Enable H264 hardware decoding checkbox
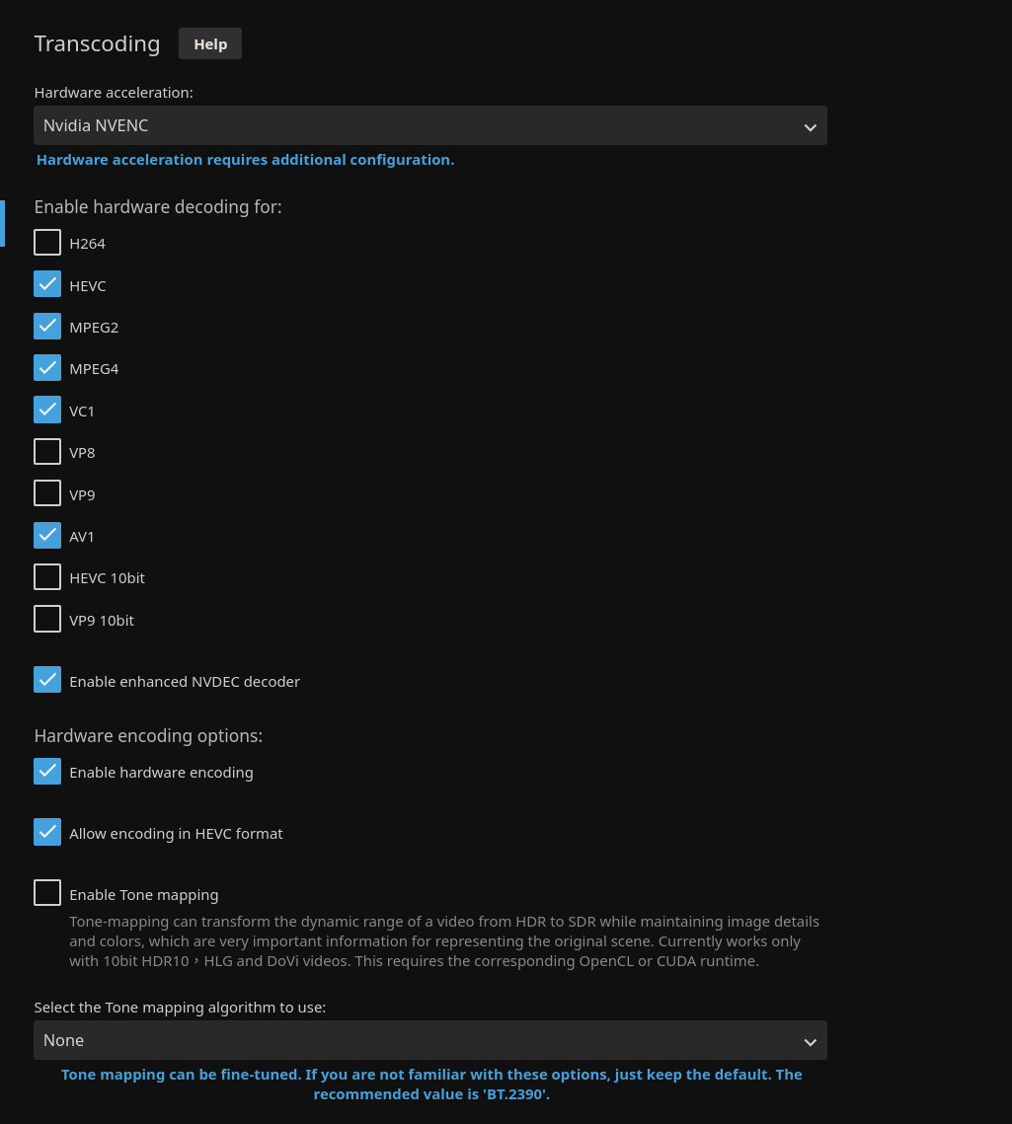 click(47, 243)
